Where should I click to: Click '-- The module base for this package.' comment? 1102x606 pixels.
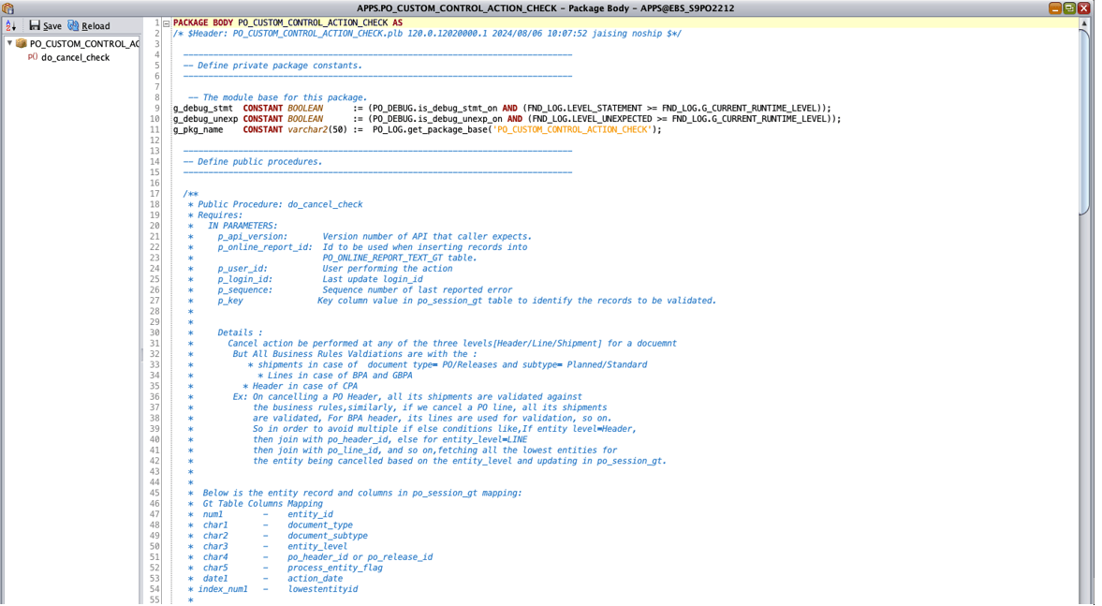coord(278,97)
